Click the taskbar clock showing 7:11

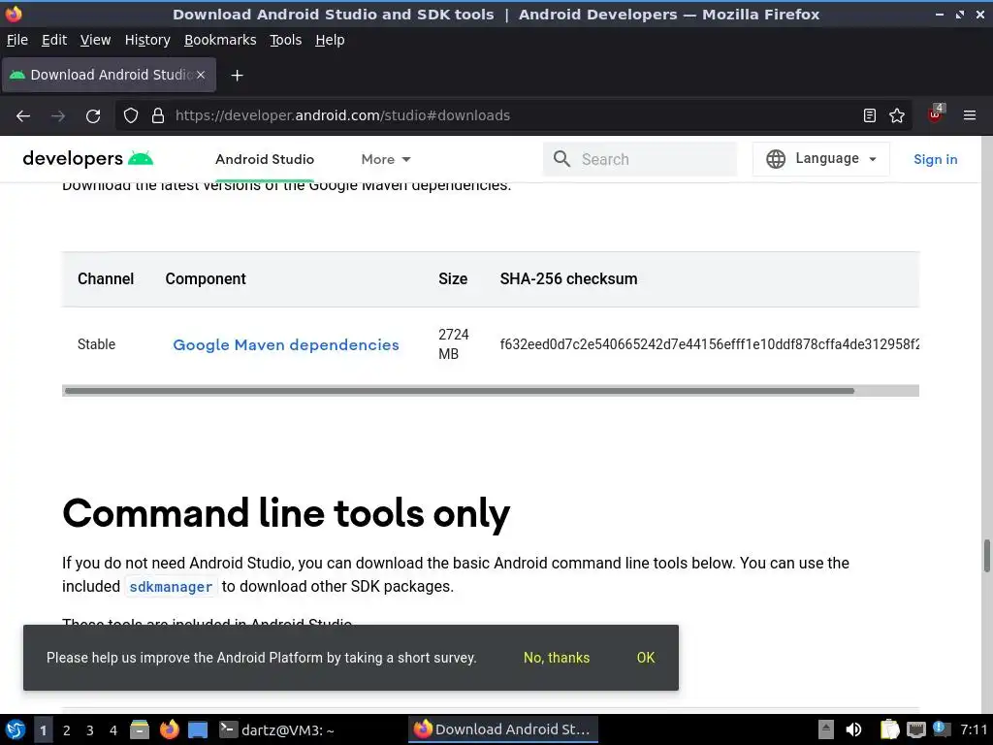[x=974, y=729]
